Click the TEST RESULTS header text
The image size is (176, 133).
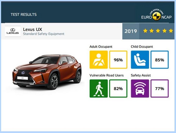coord(24,14)
